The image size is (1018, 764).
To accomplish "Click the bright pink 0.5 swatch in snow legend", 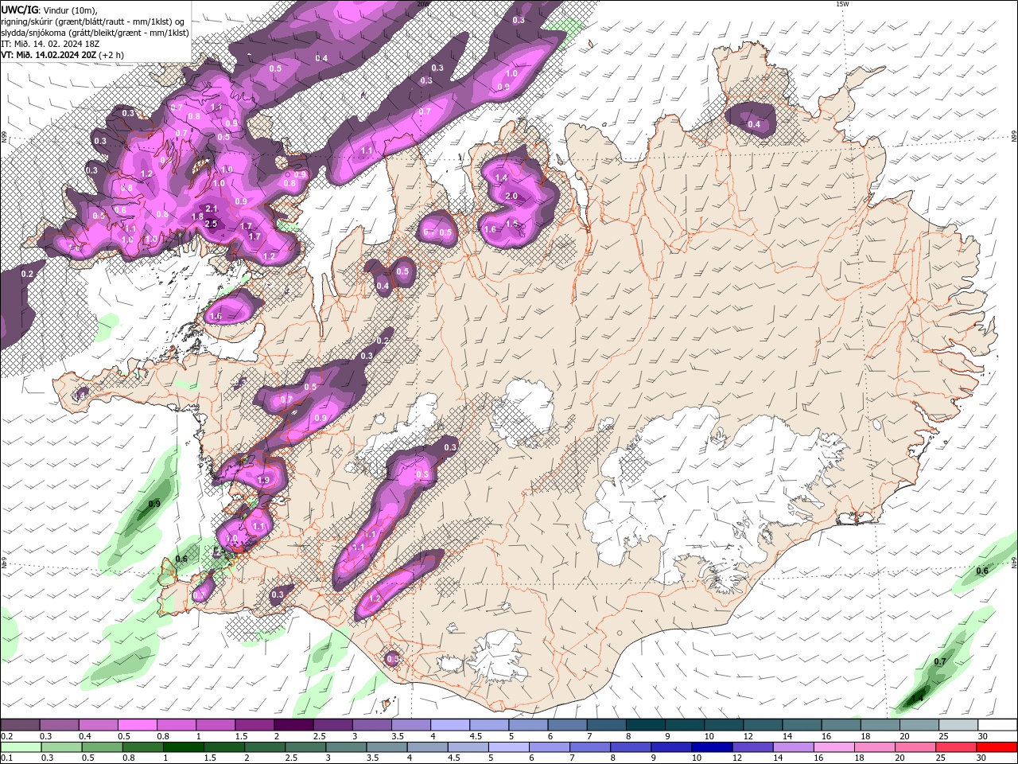I will point(137,725).
